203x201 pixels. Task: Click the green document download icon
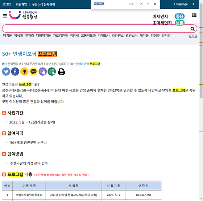pyautogui.click(x=52, y=72)
